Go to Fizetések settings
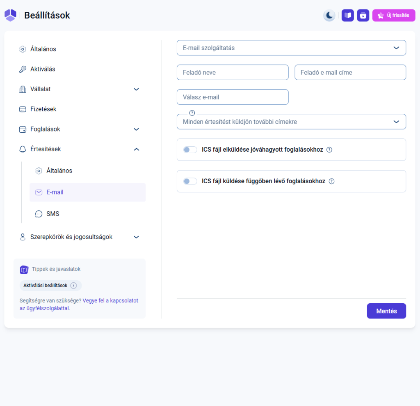The image size is (420, 406). tap(43, 109)
